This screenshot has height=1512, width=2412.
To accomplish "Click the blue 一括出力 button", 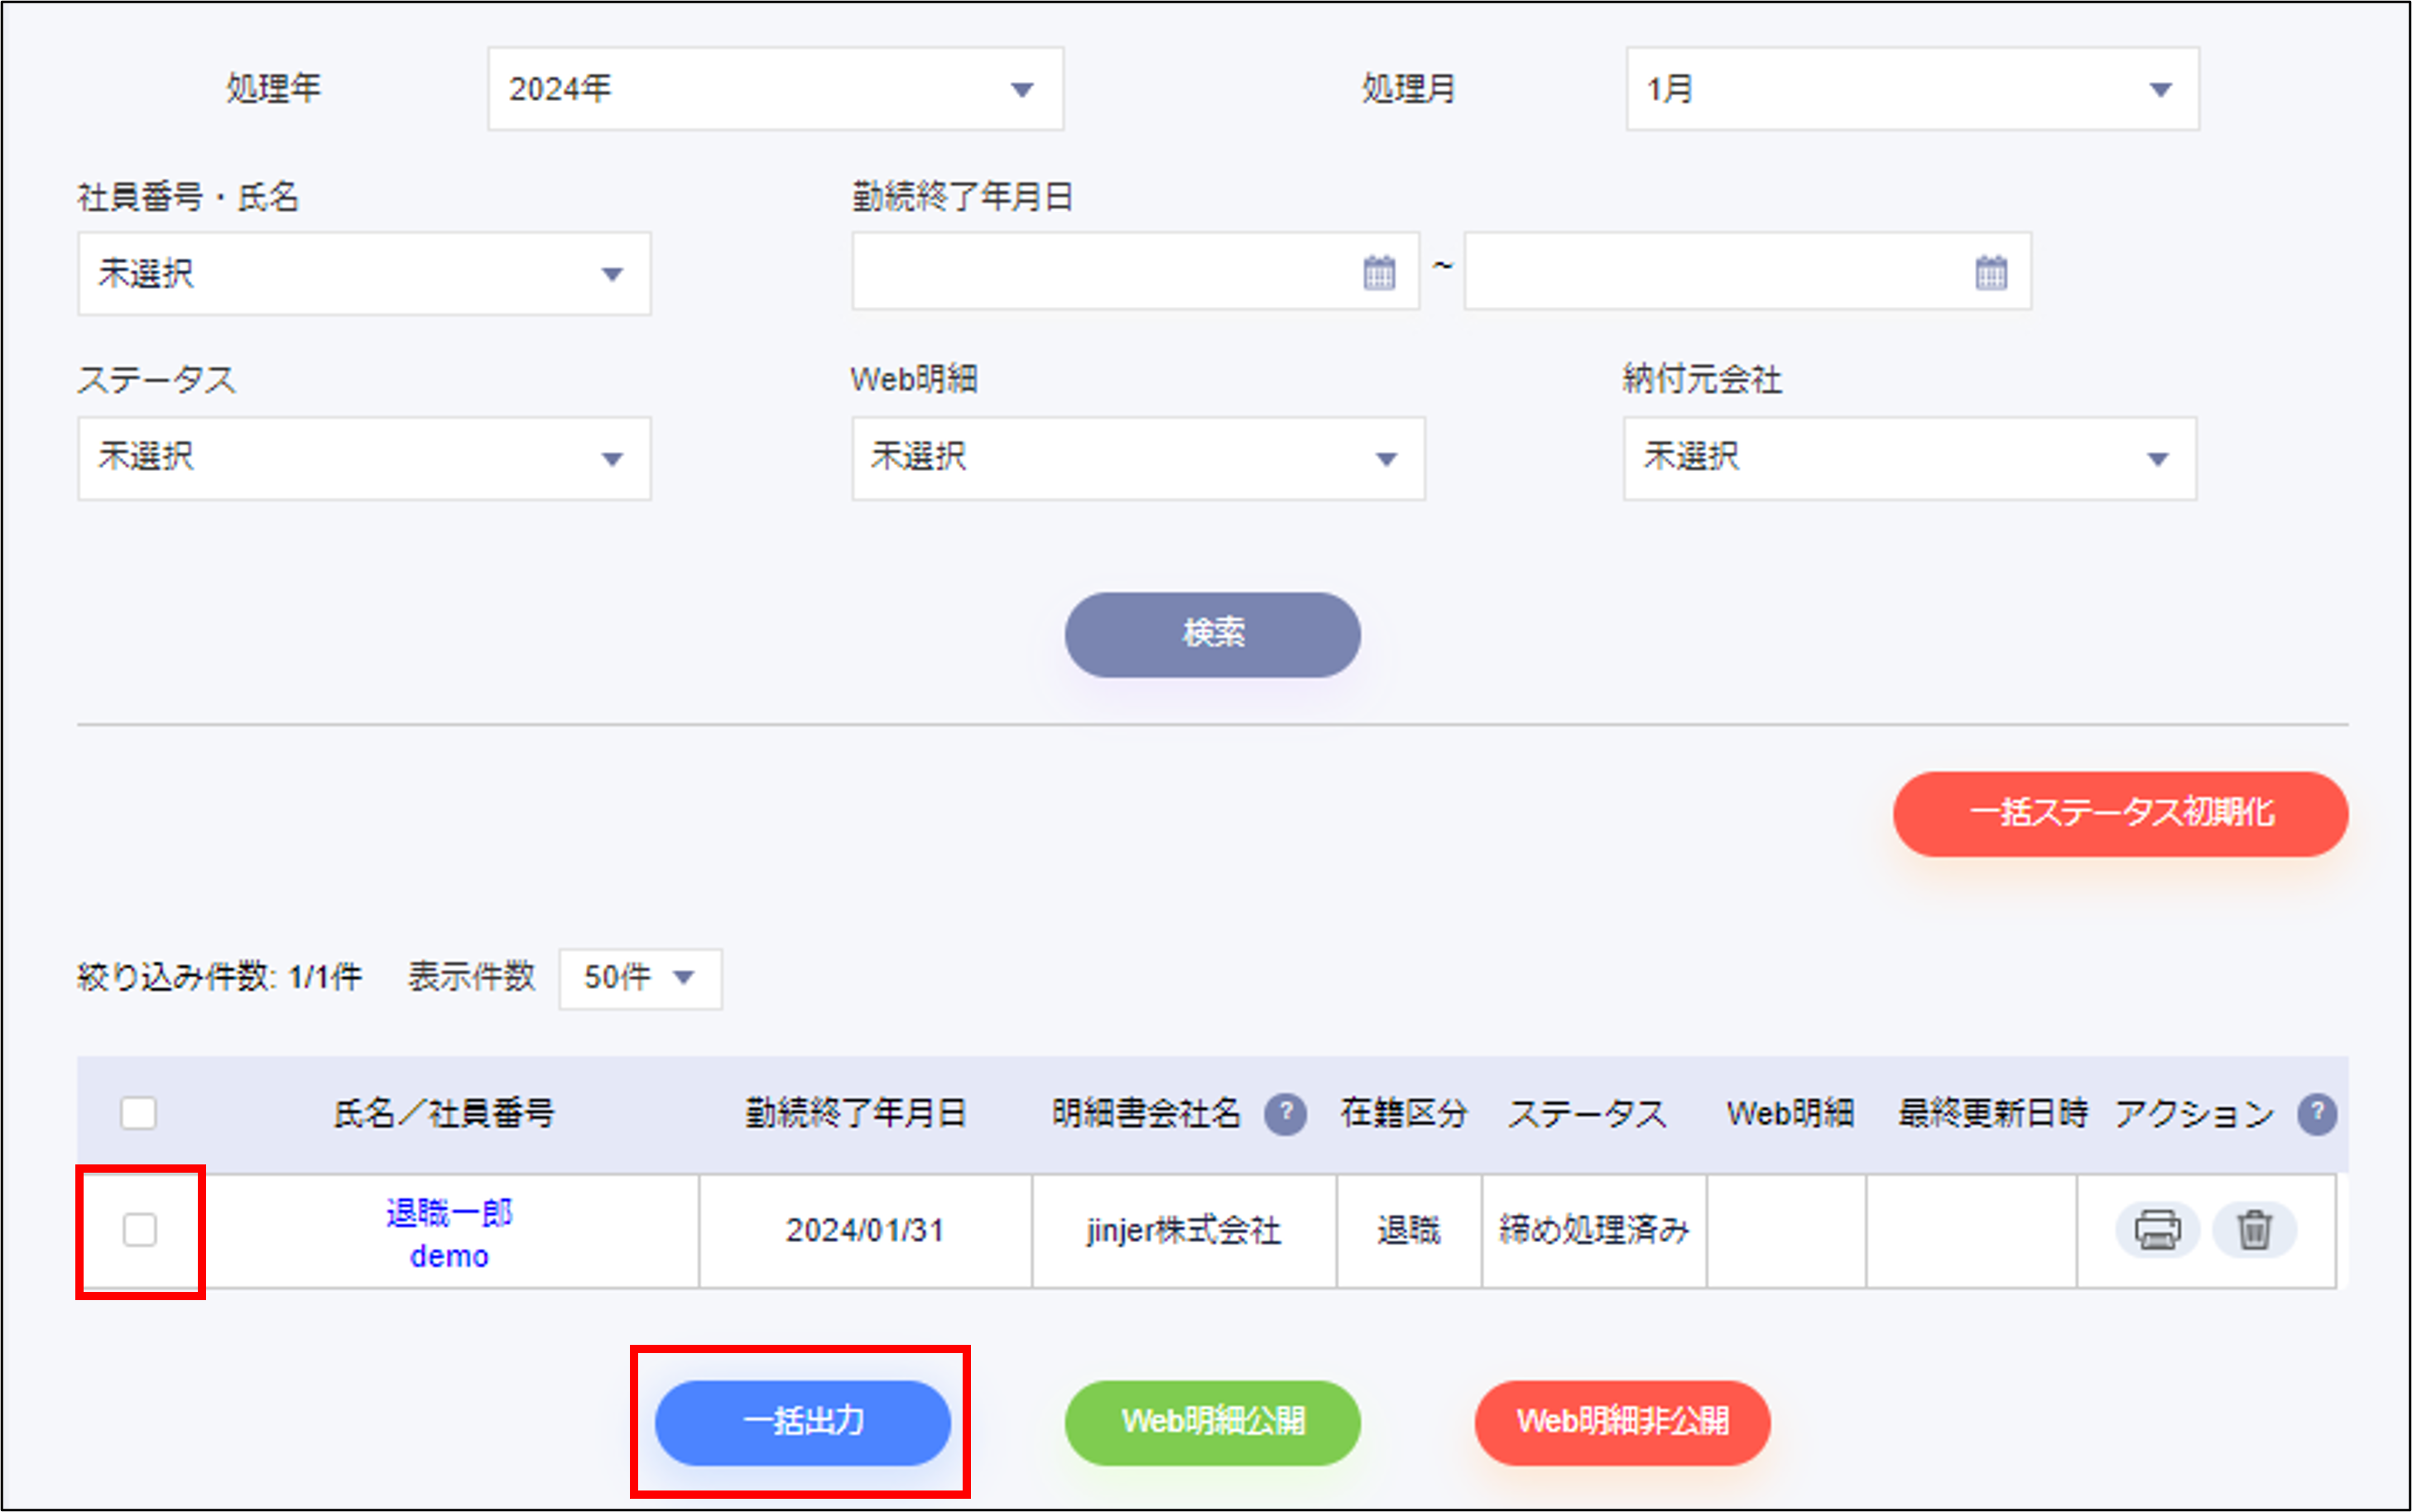I will click(802, 1422).
